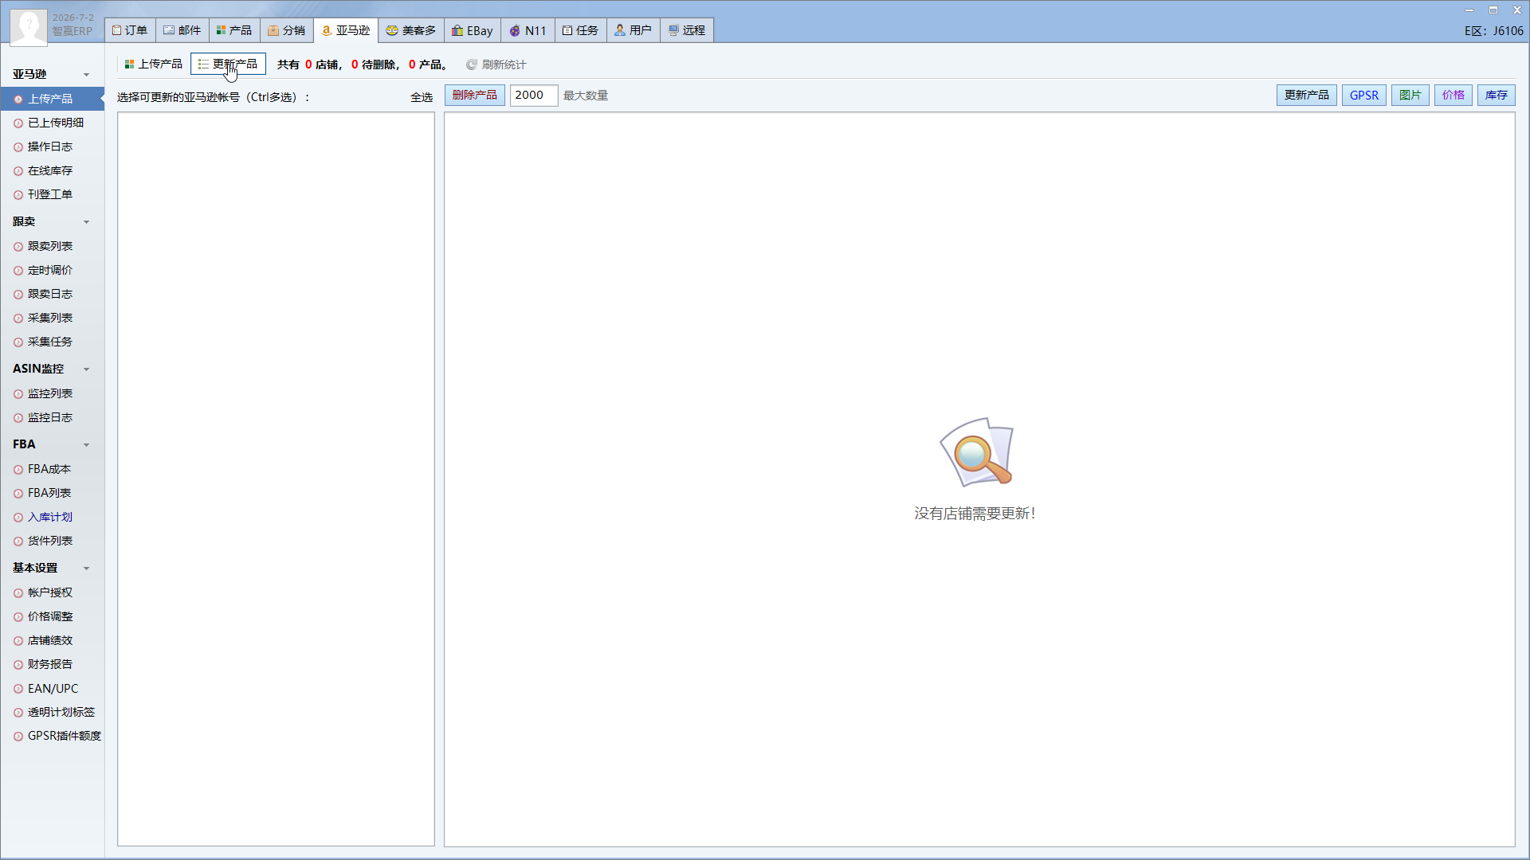The height and width of the screenshot is (860, 1530).
Task: Open the 美客多 tab with the handshake icon
Action: 411,30
